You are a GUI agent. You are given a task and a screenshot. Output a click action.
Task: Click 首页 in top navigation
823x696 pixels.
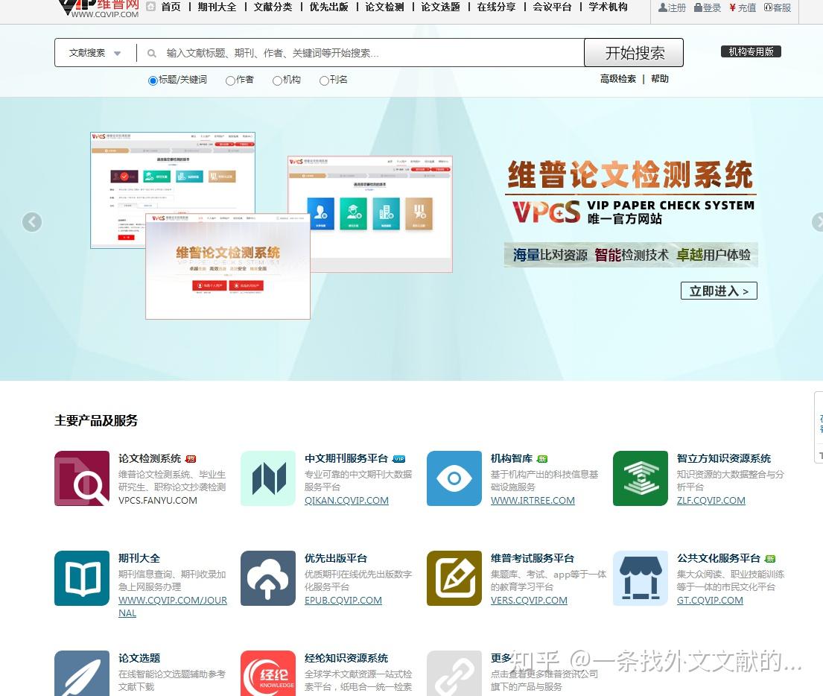point(171,7)
